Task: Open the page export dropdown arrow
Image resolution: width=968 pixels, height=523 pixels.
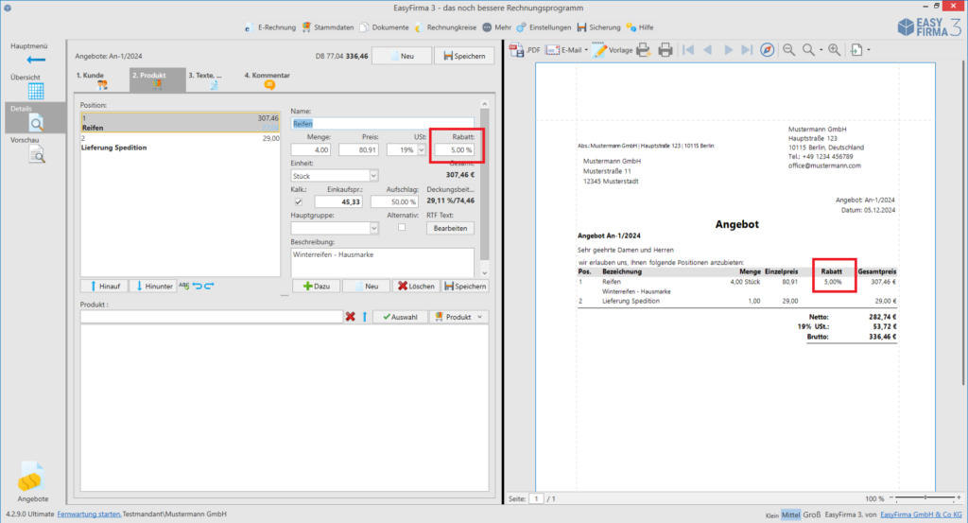Action: pyautogui.click(x=868, y=50)
